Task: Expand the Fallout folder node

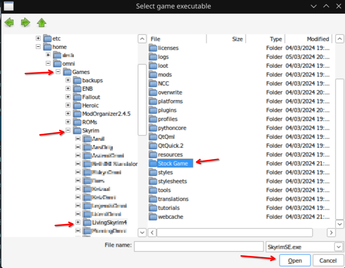Action: [68, 97]
